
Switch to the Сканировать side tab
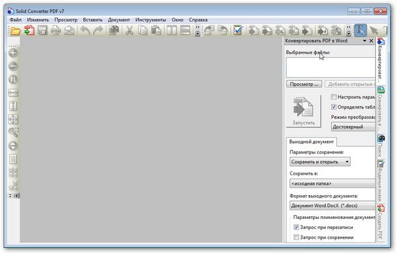coord(380,108)
